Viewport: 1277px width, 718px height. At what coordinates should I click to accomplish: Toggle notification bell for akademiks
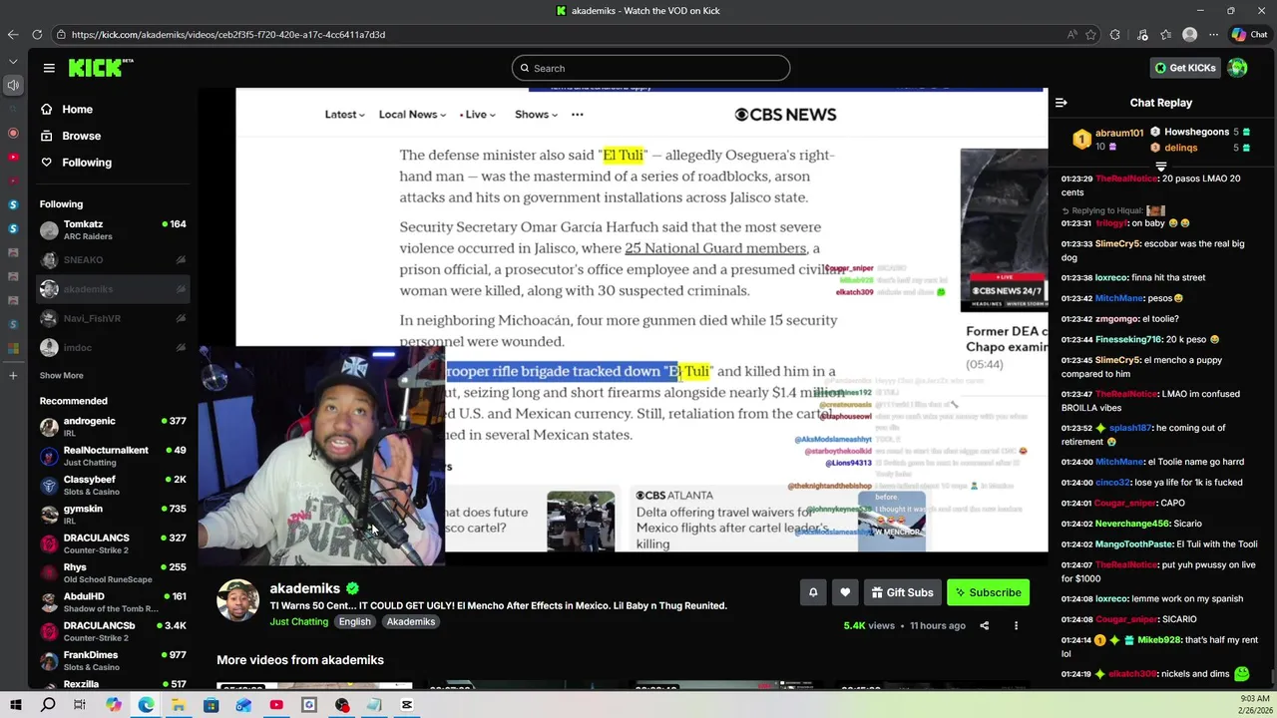tap(813, 592)
